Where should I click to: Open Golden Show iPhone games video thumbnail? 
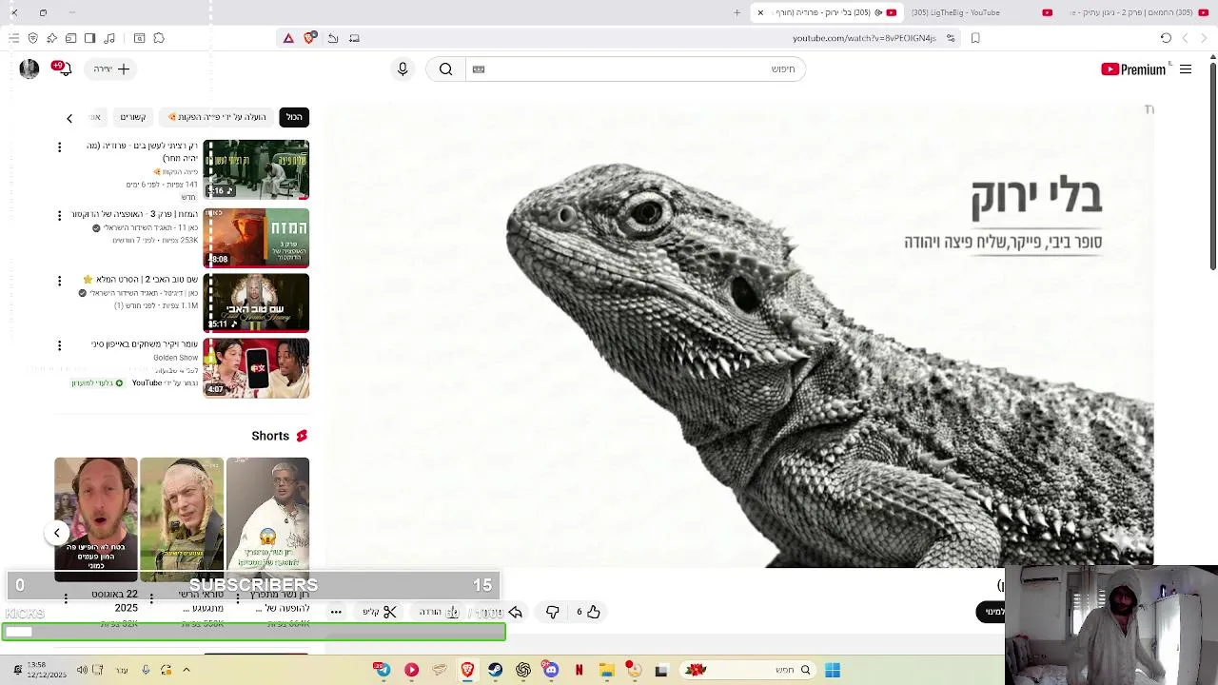pos(256,367)
